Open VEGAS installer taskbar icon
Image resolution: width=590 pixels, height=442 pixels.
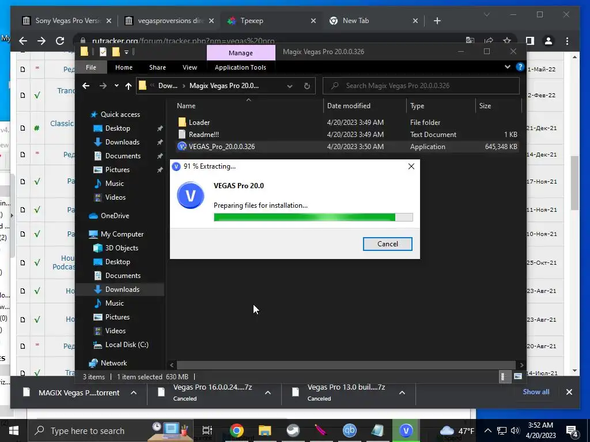pyautogui.click(x=406, y=430)
